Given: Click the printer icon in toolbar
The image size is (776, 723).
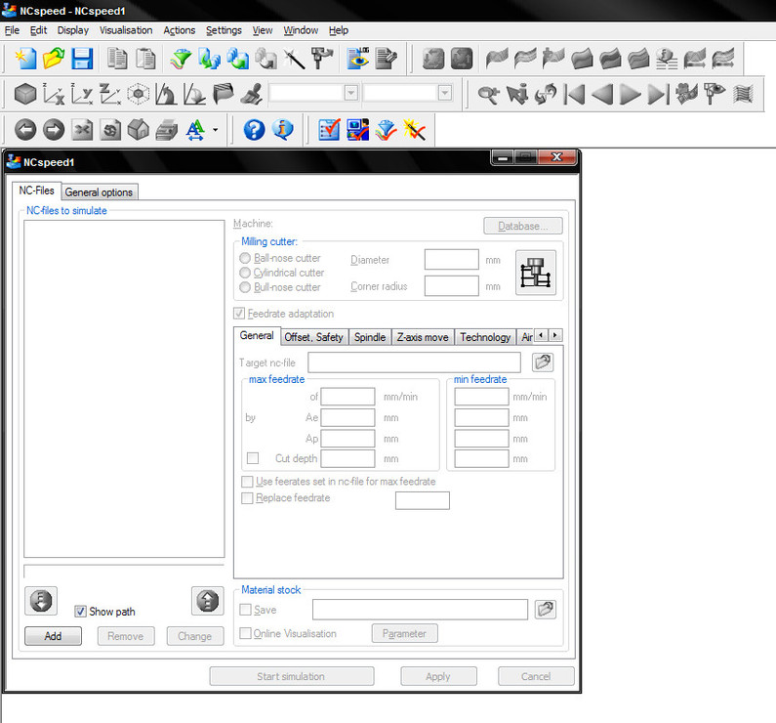Looking at the screenshot, I should (x=167, y=130).
